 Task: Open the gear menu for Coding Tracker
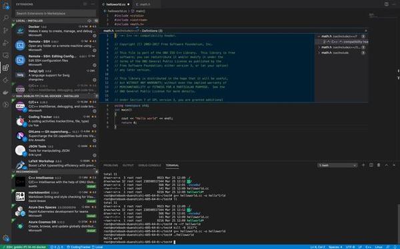[x=95, y=126]
